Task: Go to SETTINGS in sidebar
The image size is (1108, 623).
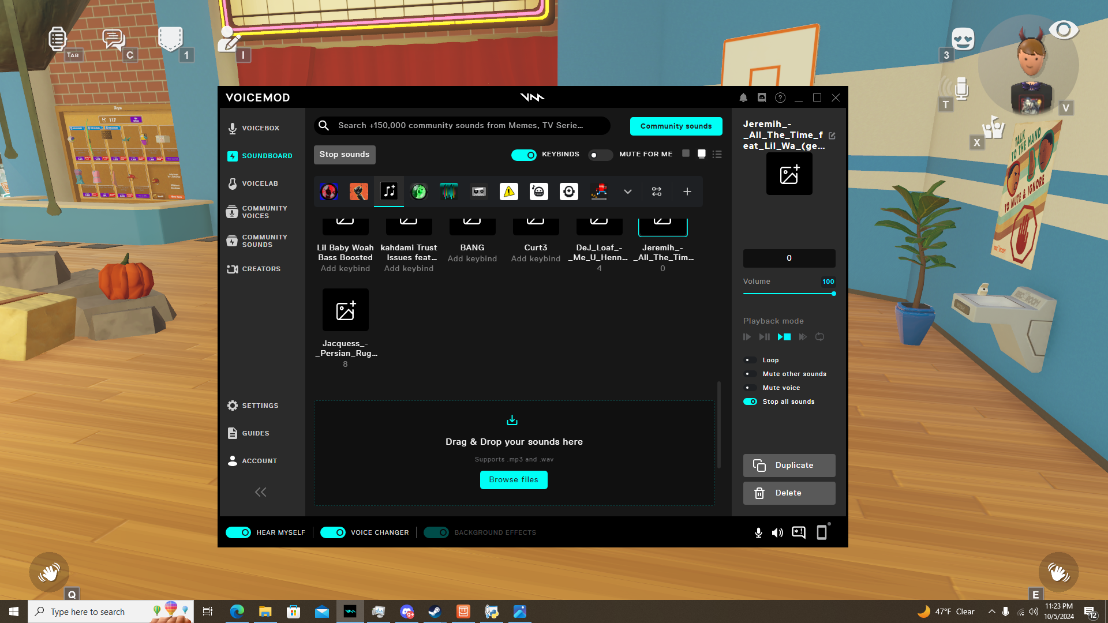Action: [260, 406]
